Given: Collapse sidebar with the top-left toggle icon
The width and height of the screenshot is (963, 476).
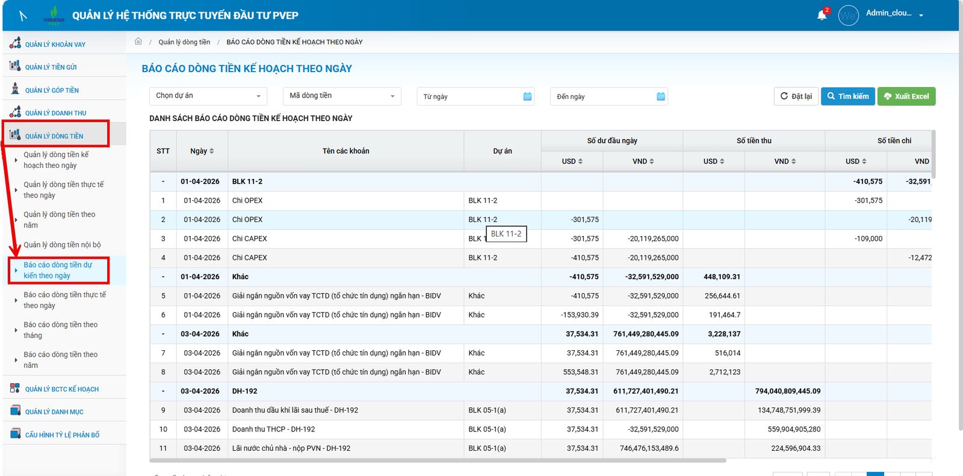Looking at the screenshot, I should [x=23, y=16].
